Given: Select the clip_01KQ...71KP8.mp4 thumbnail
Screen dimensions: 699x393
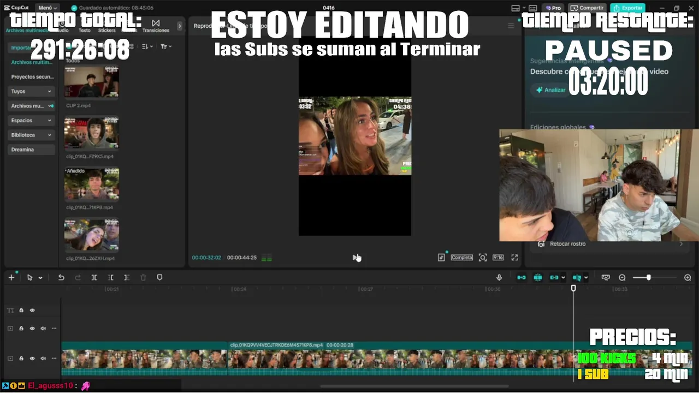Looking at the screenshot, I should pyautogui.click(x=92, y=184).
